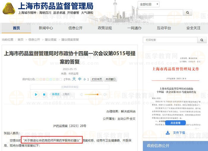Open the 信息公开 navigation menu

click(75, 28)
